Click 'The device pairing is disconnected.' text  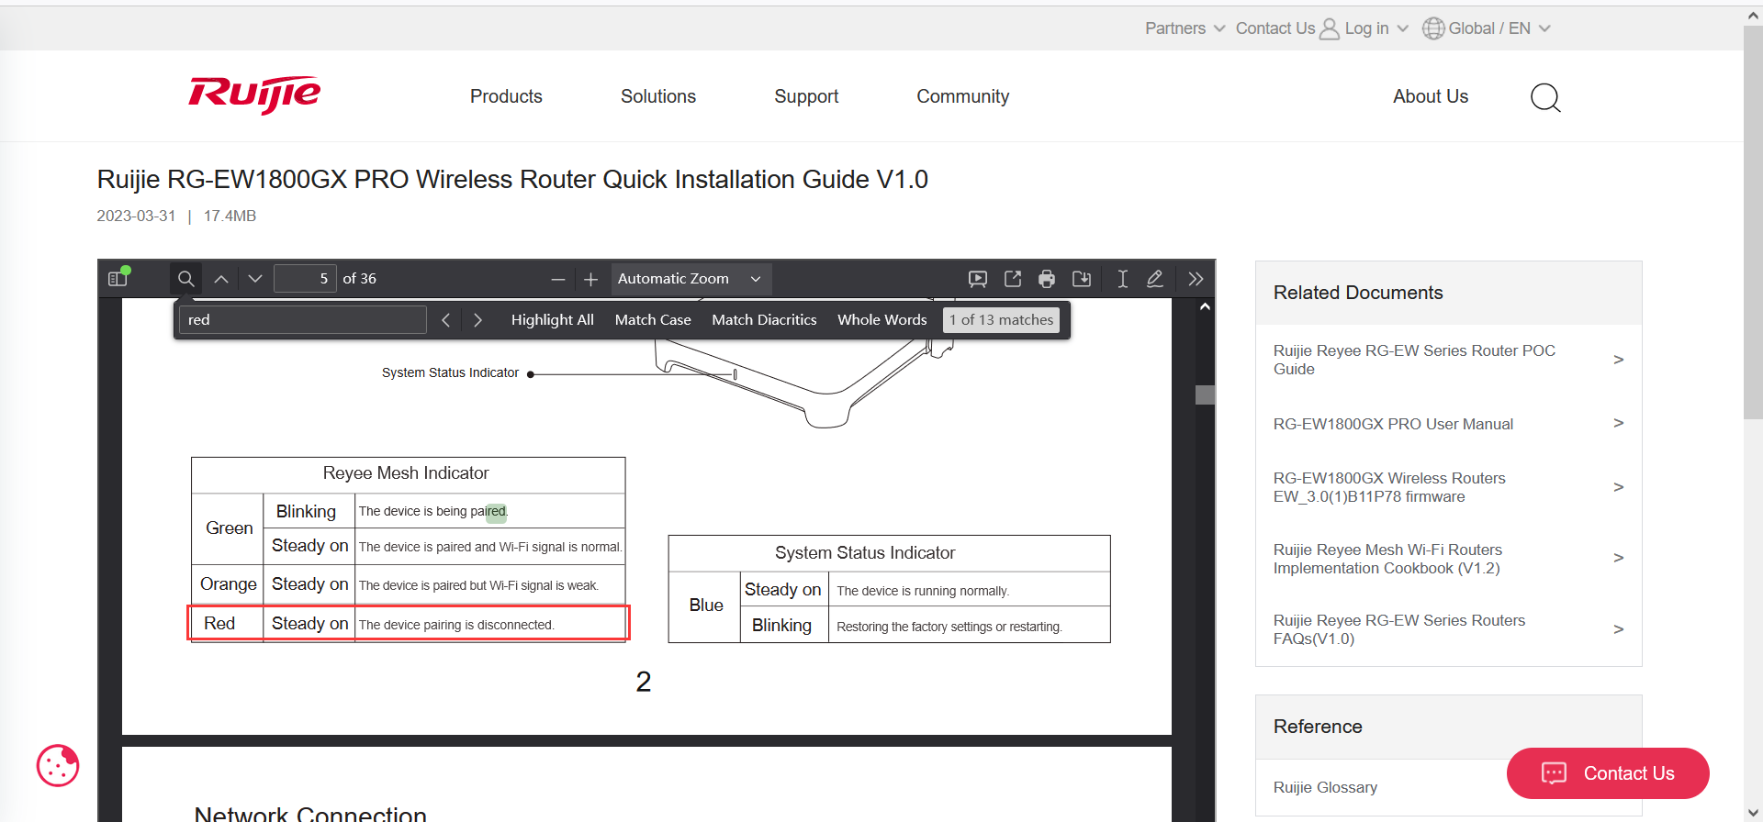click(456, 625)
